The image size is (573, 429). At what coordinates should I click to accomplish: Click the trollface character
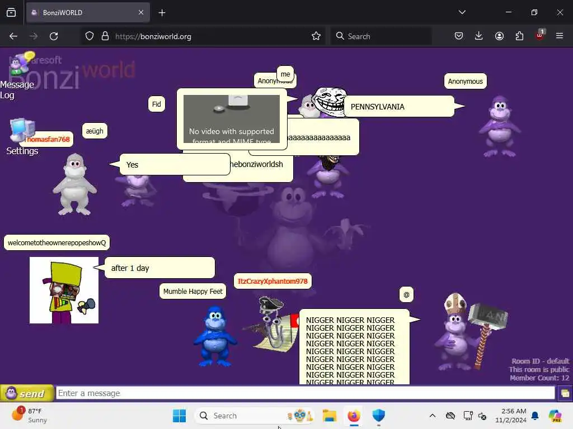click(x=329, y=102)
